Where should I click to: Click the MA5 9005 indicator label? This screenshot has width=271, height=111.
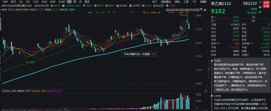click(8, 10)
